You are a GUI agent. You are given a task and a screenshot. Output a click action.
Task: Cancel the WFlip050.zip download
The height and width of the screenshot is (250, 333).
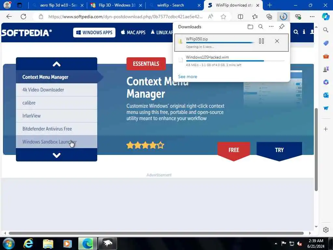(x=277, y=41)
